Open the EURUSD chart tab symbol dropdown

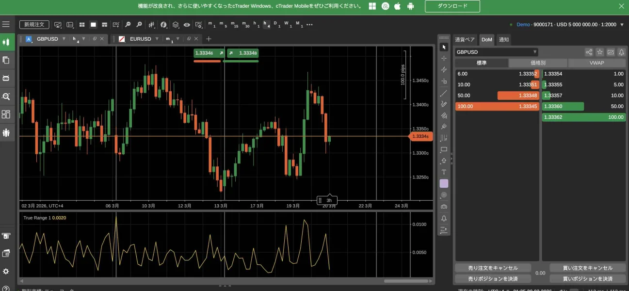pyautogui.click(x=157, y=39)
